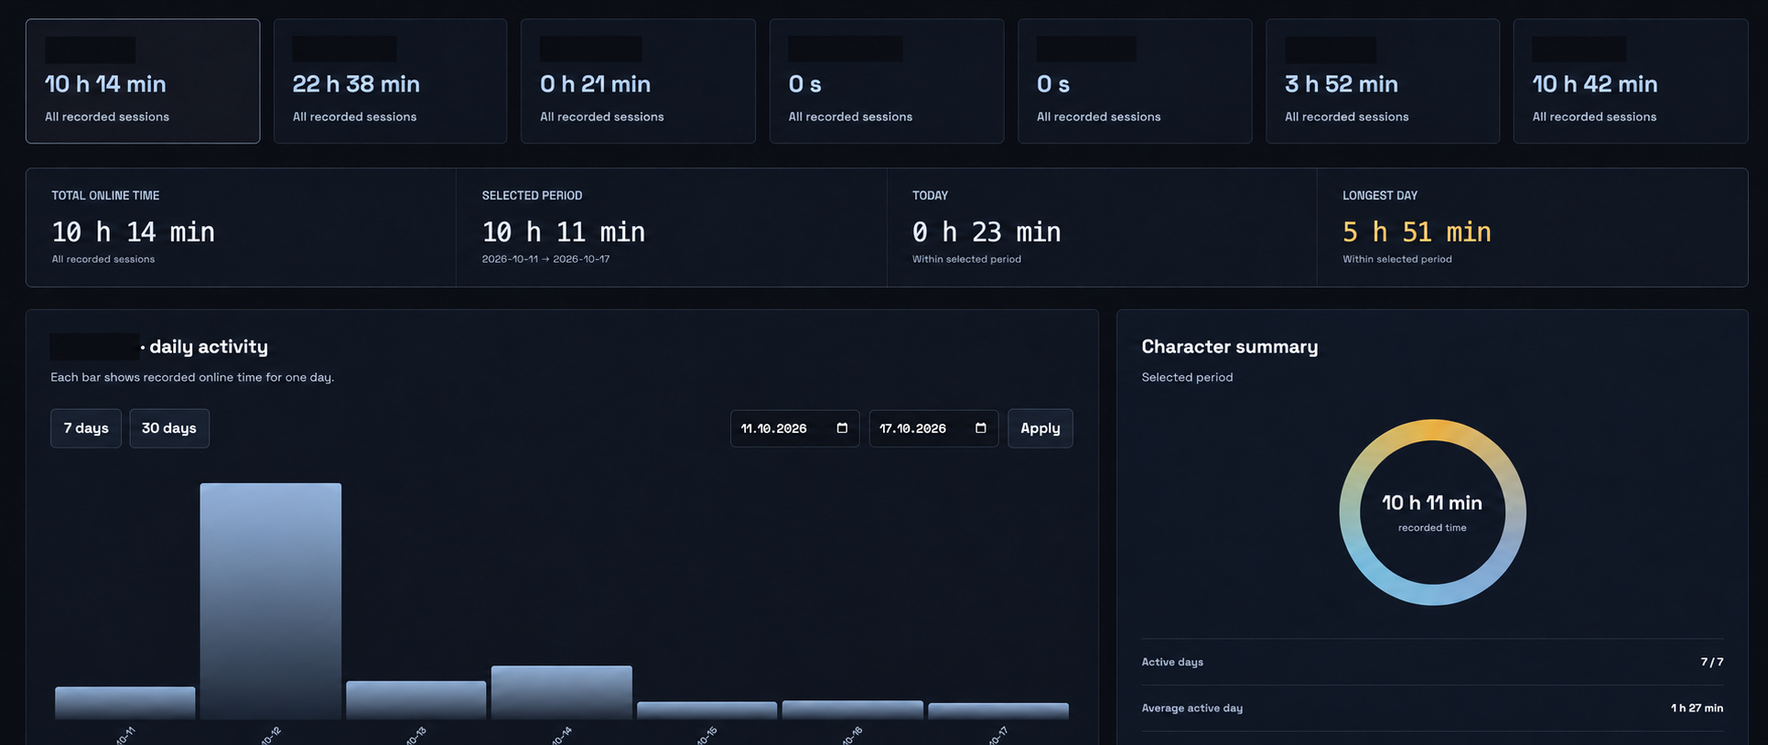This screenshot has width=1768, height=745.
Task: Click the date range text 2026-10-11 → 2026-10-17
Action: [545, 259]
